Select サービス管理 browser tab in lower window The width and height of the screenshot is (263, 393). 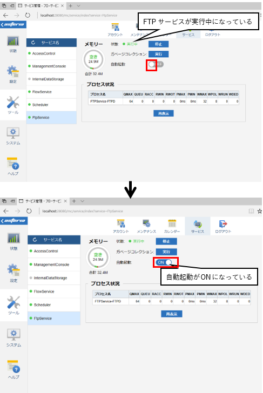(x=43, y=201)
